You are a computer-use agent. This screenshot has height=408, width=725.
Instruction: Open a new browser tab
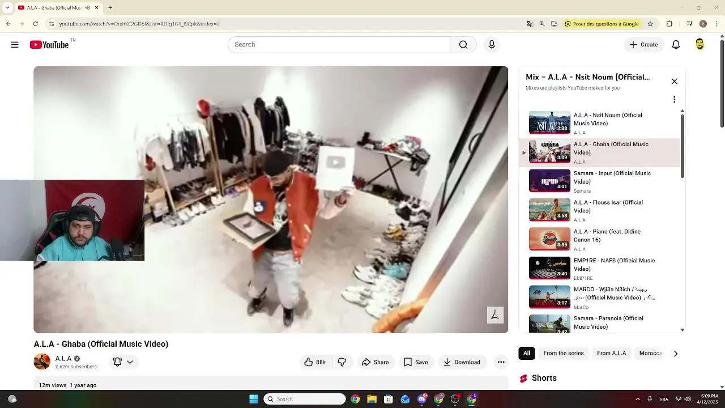point(110,8)
